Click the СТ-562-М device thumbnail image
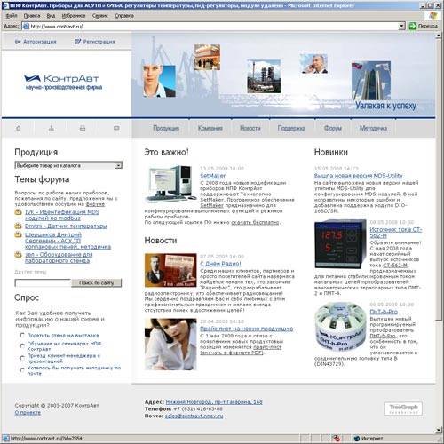Viewport: 444px width, 444px height. pos(340,243)
